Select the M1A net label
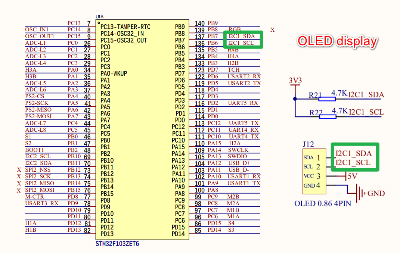Screen dimensions: 400x253 [x=233, y=216]
